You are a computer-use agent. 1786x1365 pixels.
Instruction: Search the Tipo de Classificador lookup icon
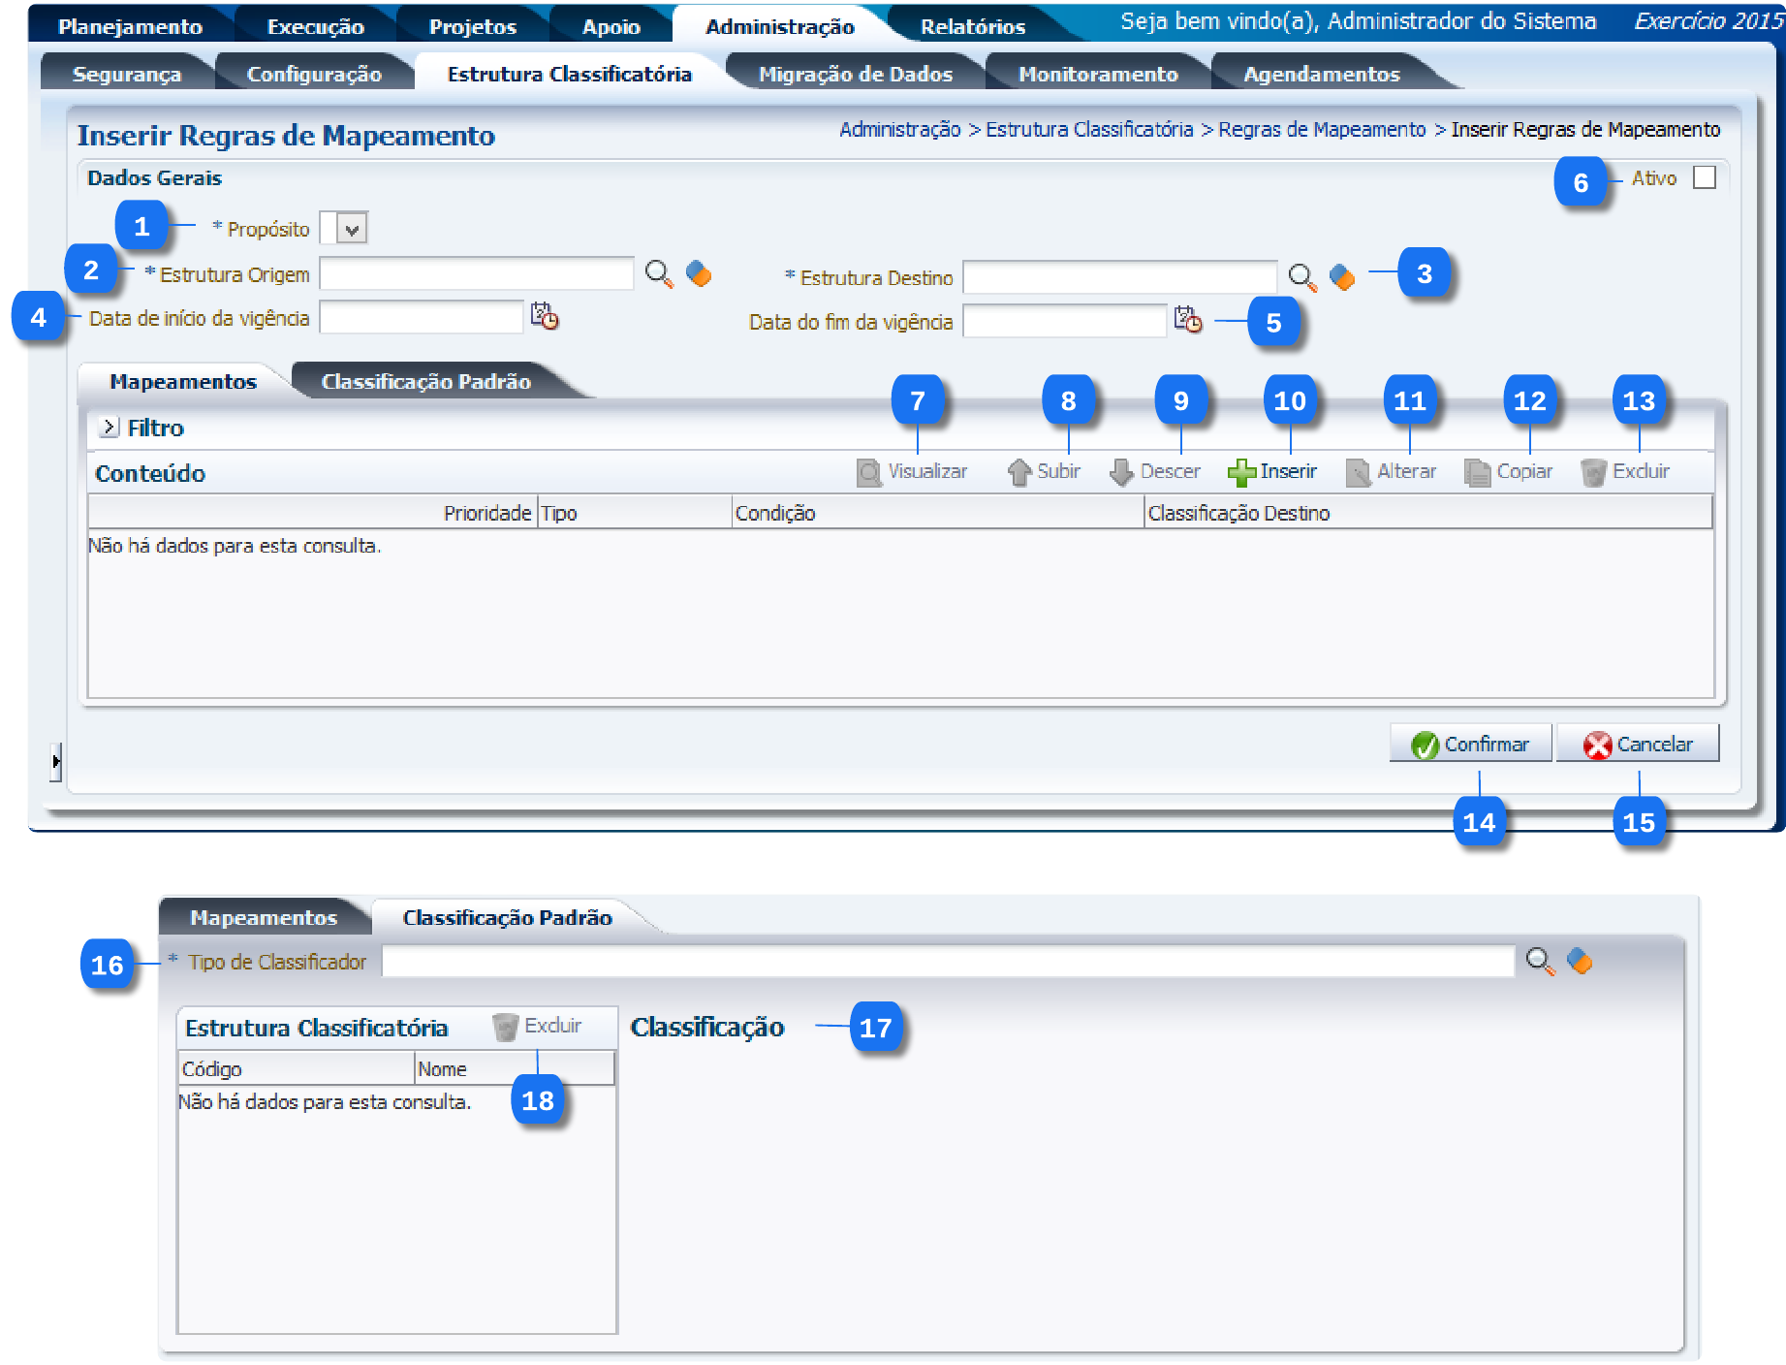[x=1539, y=961]
